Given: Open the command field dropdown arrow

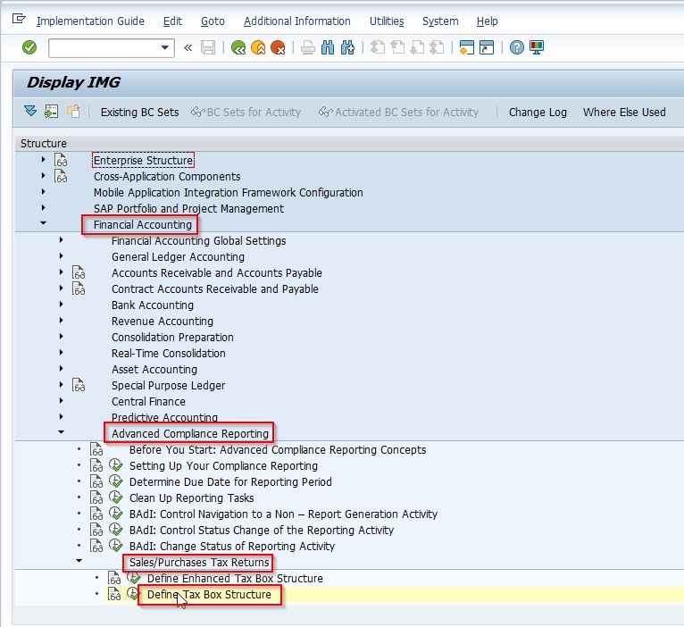Looking at the screenshot, I should (x=165, y=47).
